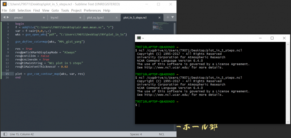Click unsaved dot on pre.ncl tab
This screenshot has width=291, height=138.
click(x=44, y=17)
